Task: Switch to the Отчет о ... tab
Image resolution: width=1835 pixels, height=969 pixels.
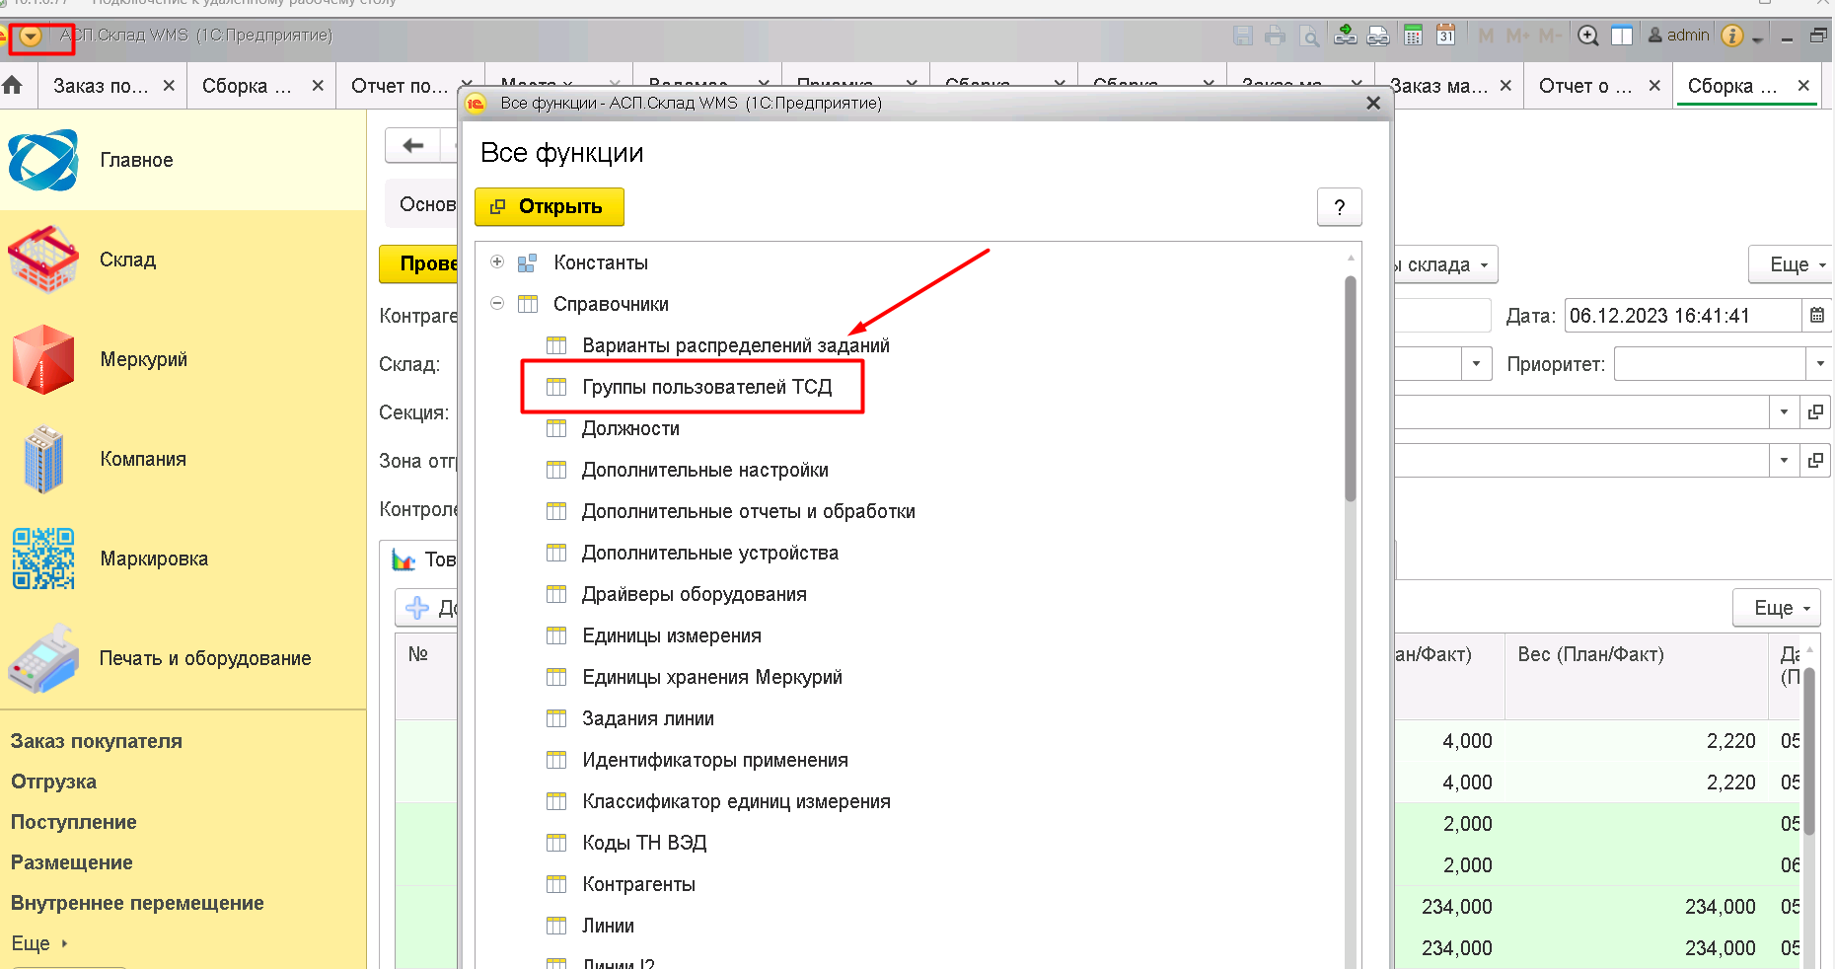Action: tap(1584, 86)
